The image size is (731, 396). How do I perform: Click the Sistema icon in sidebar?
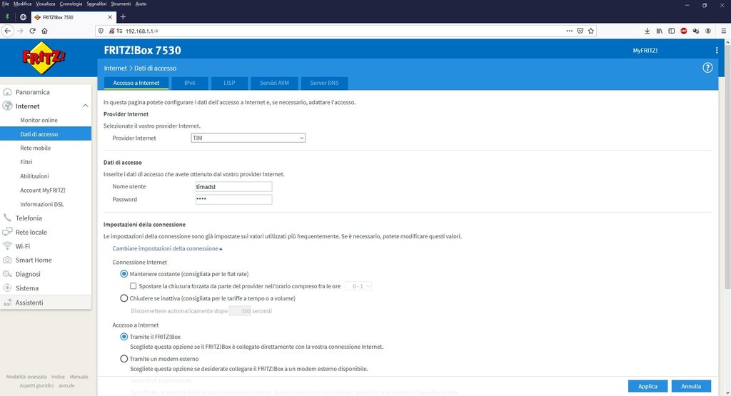(x=7, y=288)
